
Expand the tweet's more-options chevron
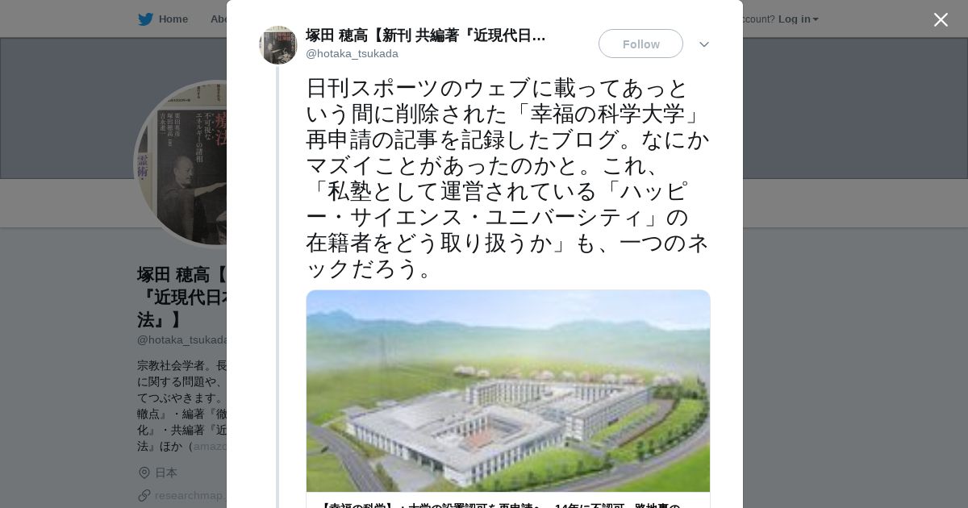point(704,44)
